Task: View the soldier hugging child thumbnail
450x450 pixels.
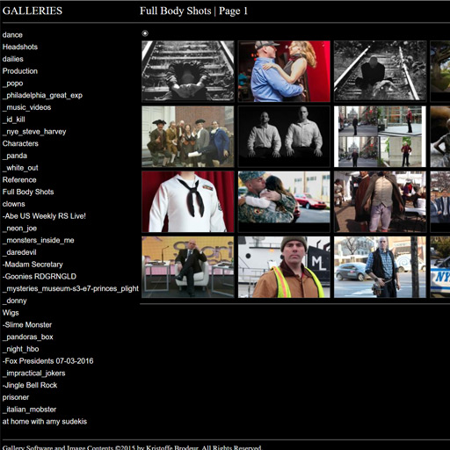Action: (x=284, y=202)
